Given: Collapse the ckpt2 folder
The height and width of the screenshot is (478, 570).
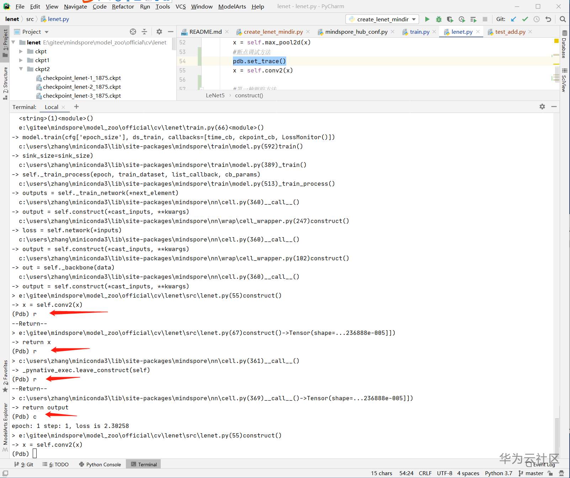Looking at the screenshot, I should [21, 69].
